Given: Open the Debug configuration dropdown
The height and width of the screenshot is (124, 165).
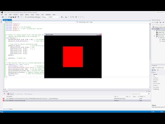Looking at the screenshot, I should coord(45,17).
